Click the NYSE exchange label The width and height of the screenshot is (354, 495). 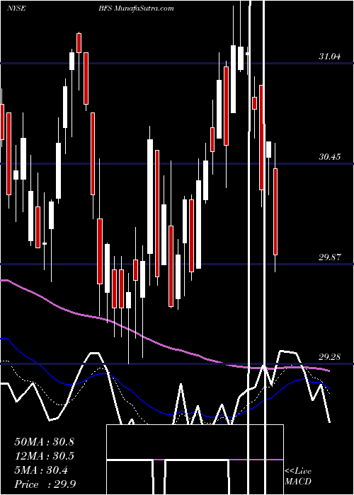click(16, 8)
